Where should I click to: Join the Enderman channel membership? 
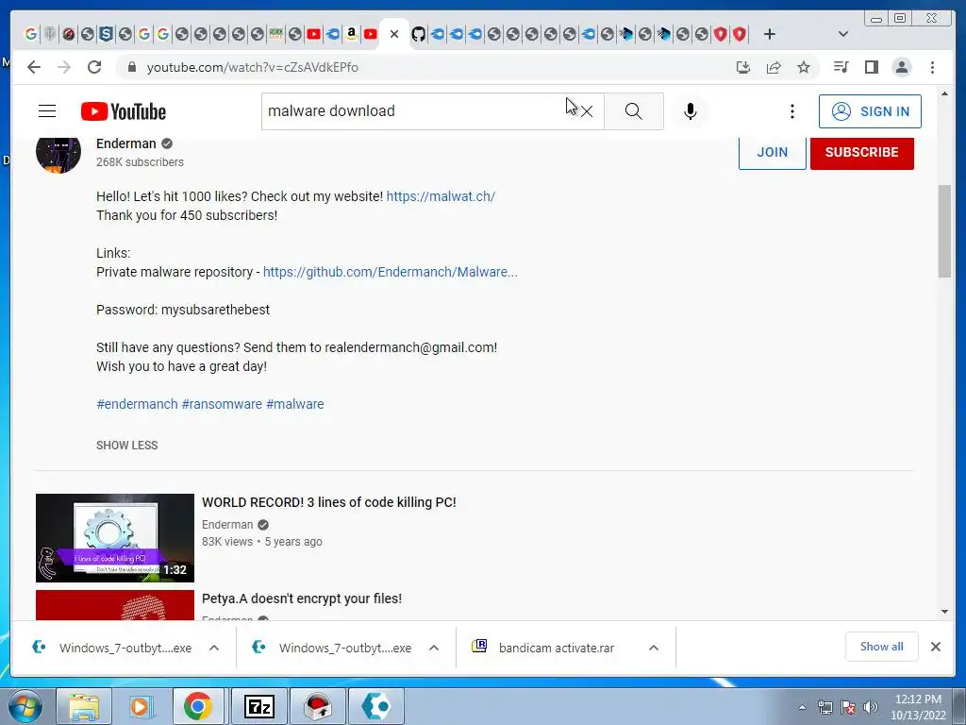point(772,152)
